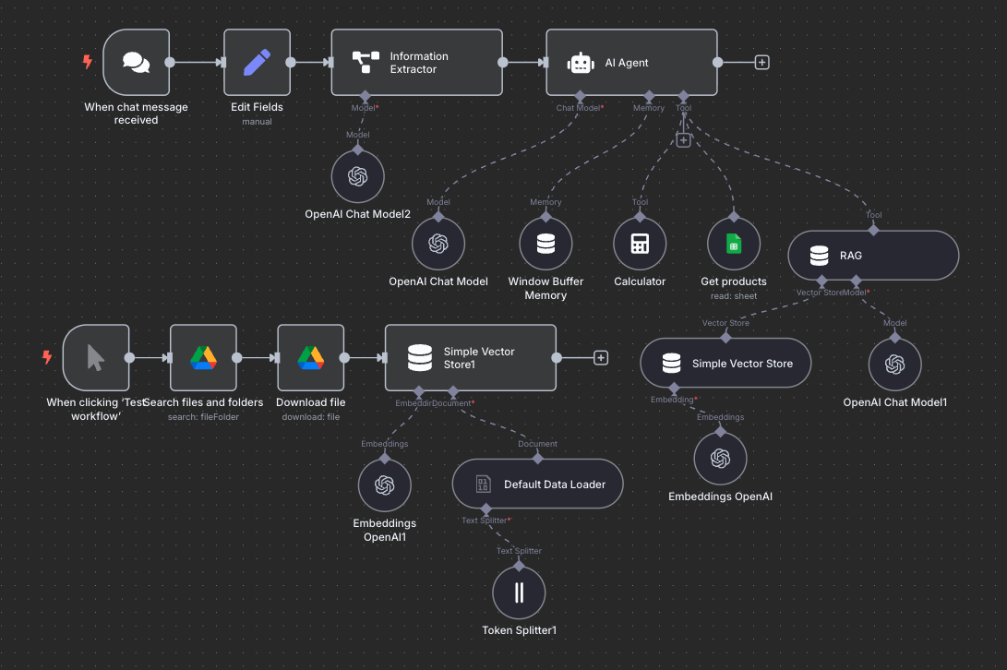Click the red lightning bolt beside Test workflow trigger

pyautogui.click(x=47, y=357)
